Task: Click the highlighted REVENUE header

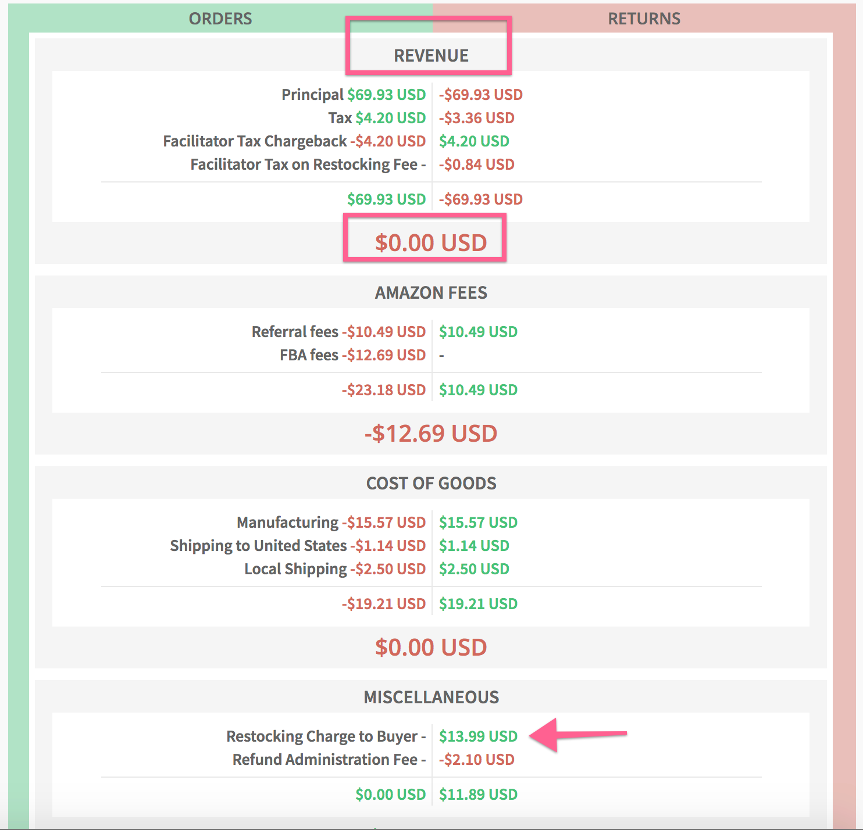Action: pyautogui.click(x=430, y=55)
